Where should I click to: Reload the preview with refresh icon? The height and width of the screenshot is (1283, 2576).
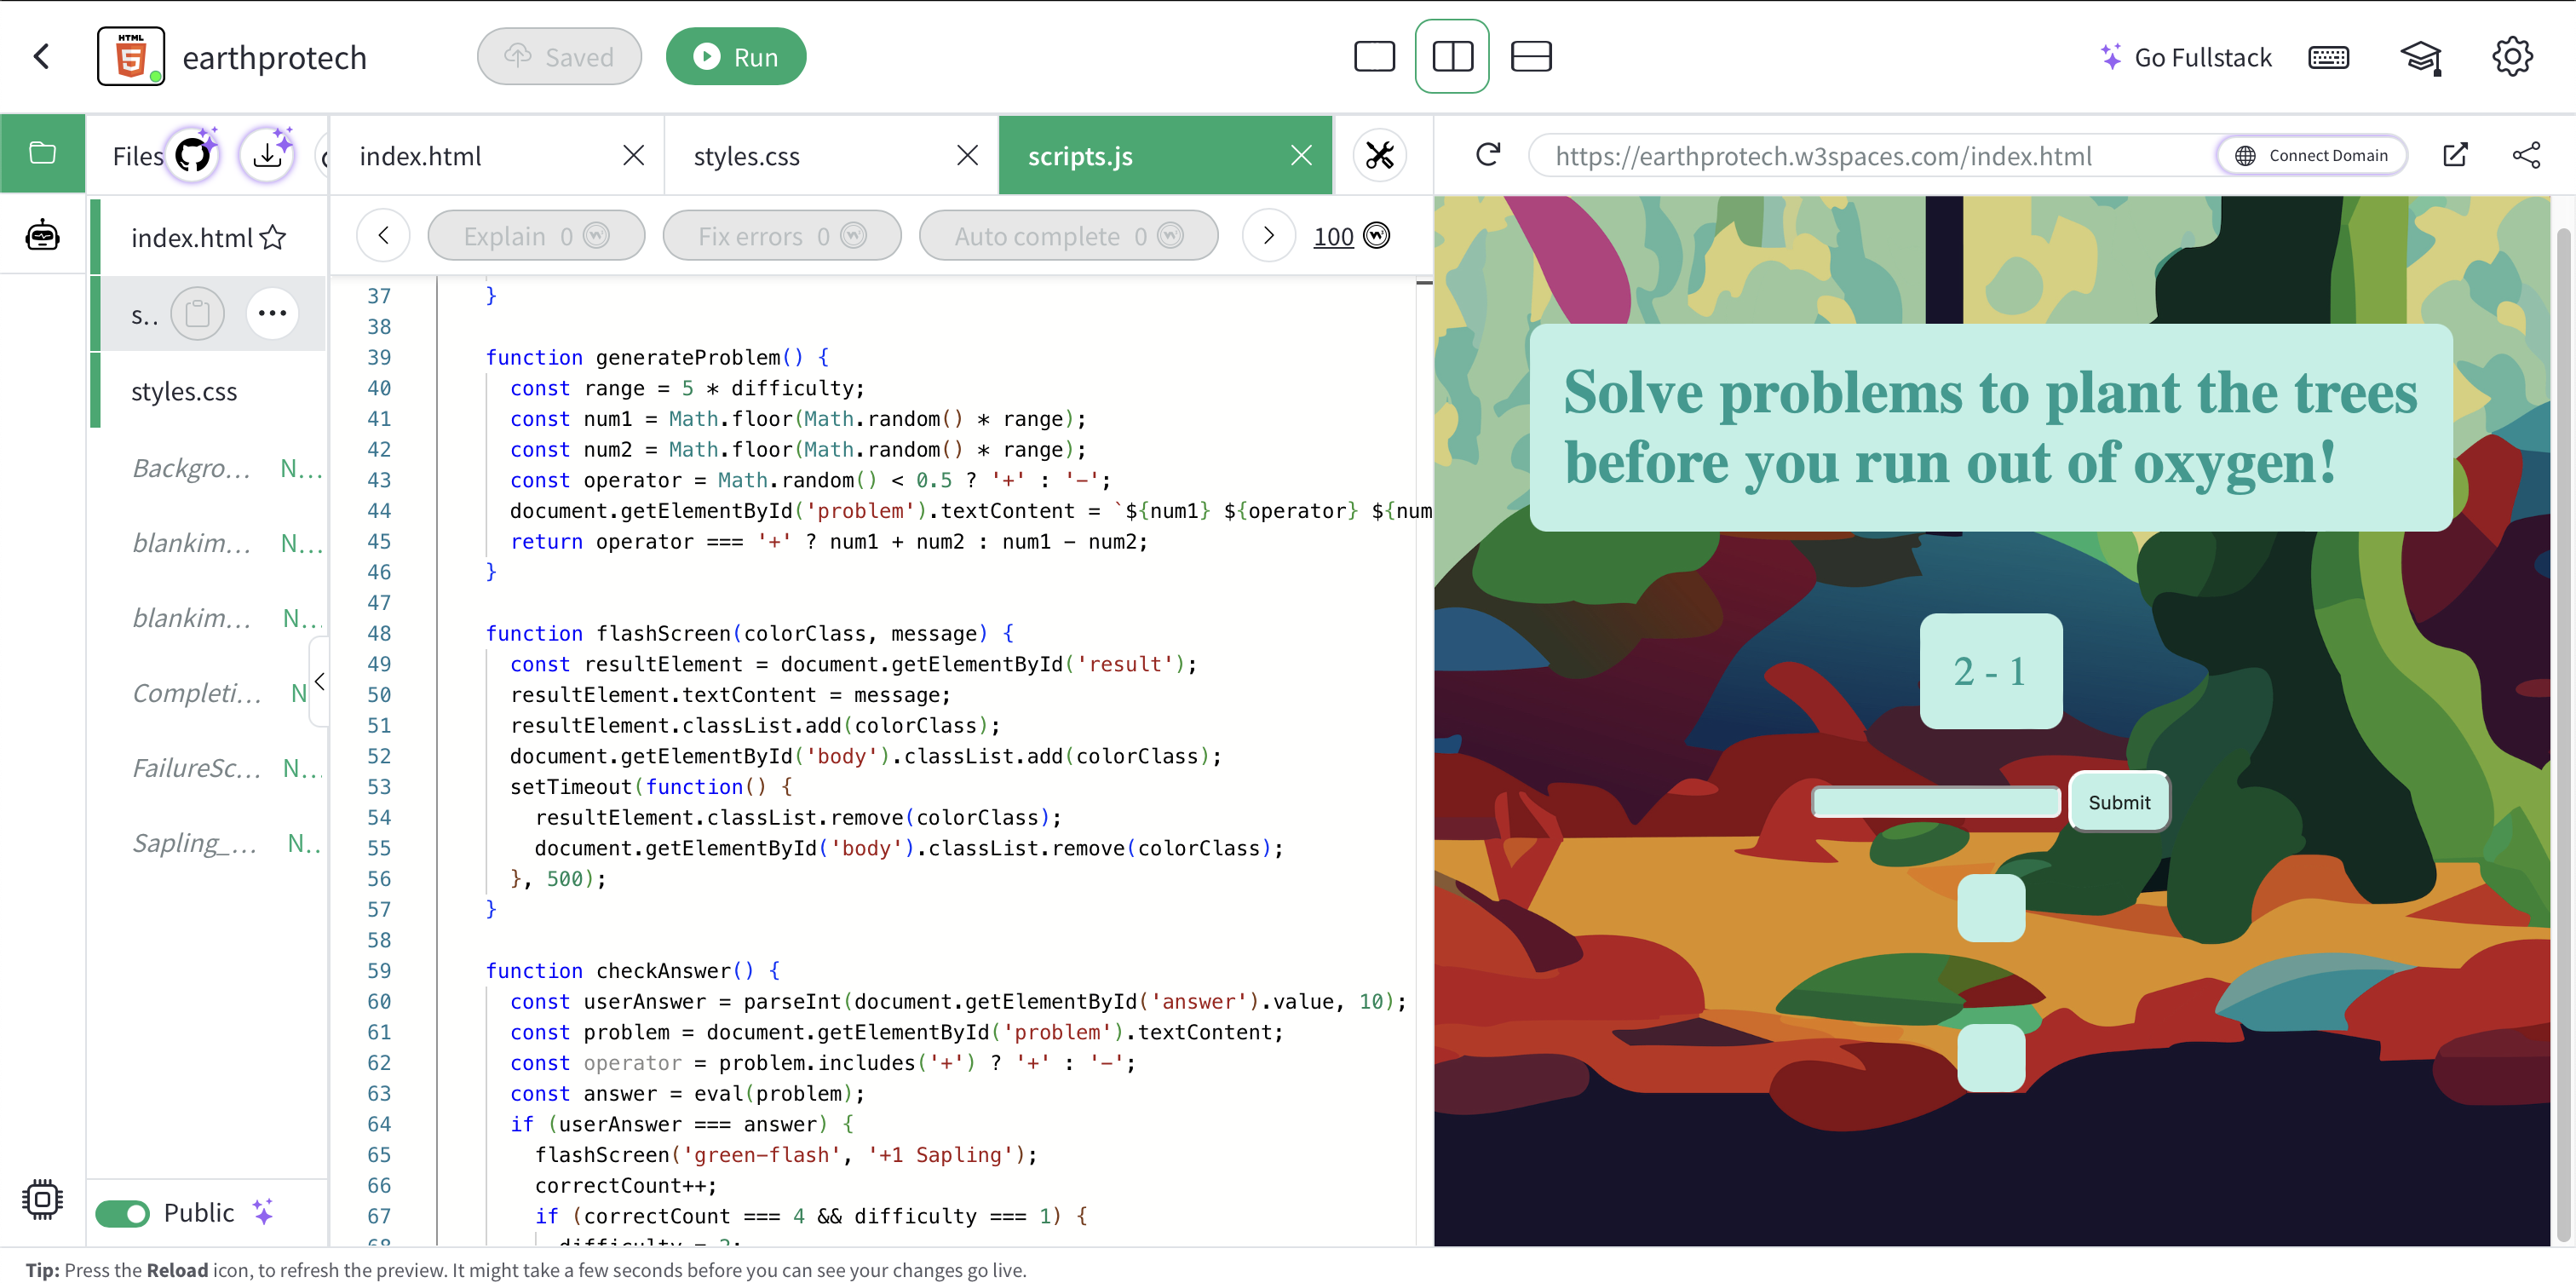(x=1487, y=155)
